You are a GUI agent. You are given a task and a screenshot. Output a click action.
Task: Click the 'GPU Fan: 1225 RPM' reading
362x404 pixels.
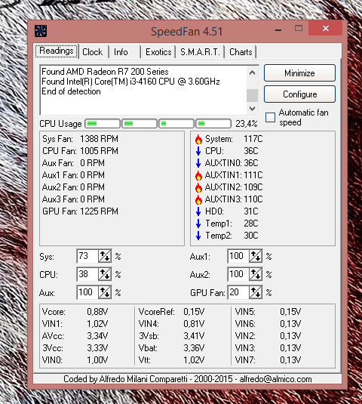point(80,211)
